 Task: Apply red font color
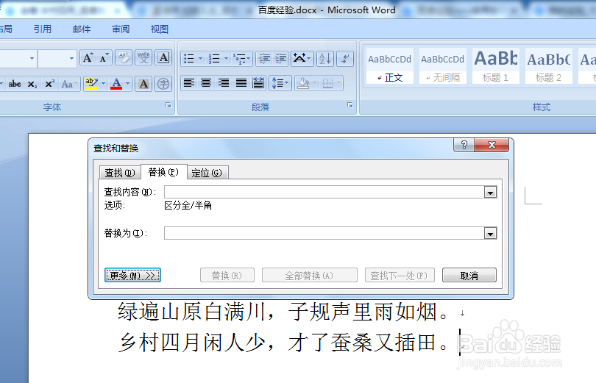click(x=116, y=84)
